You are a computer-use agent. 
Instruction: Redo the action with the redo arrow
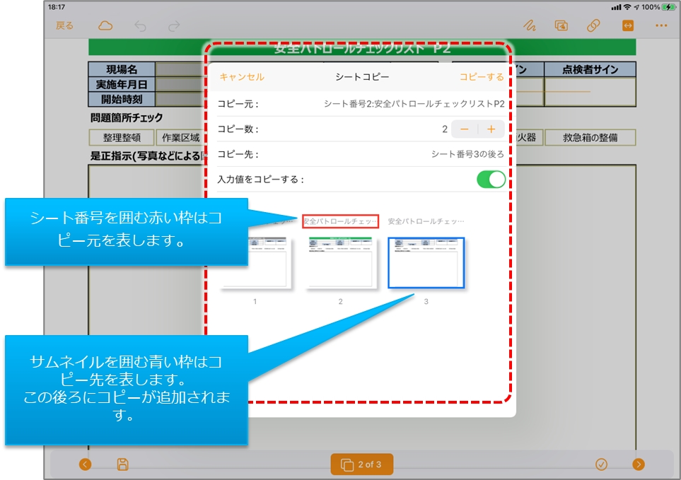tap(174, 26)
